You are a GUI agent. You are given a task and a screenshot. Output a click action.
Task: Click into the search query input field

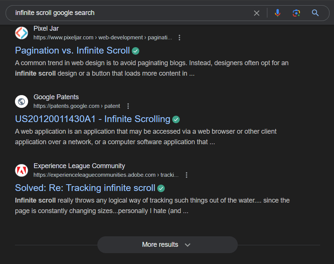tap(131, 13)
